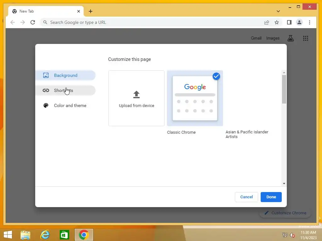
Task: Open the Windows Store taskbar icon
Action: tap(64, 235)
